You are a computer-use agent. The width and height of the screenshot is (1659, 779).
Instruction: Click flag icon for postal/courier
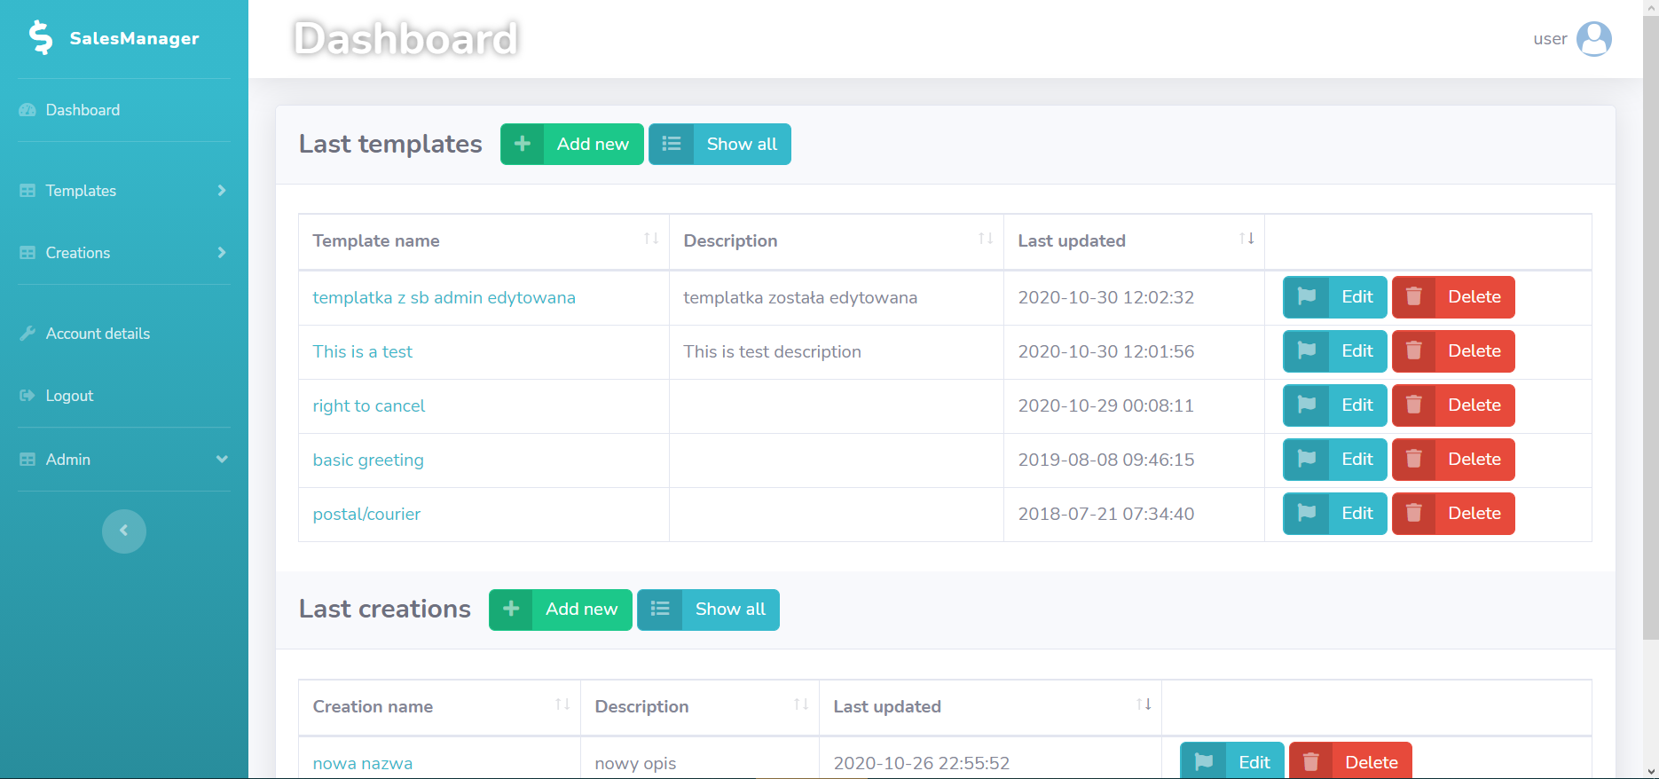pyautogui.click(x=1307, y=514)
